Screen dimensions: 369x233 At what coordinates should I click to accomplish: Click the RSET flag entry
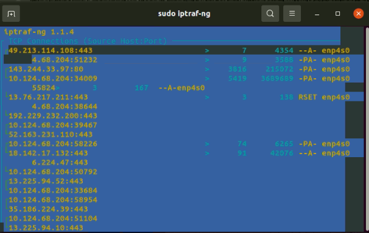pyautogui.click(x=308, y=97)
